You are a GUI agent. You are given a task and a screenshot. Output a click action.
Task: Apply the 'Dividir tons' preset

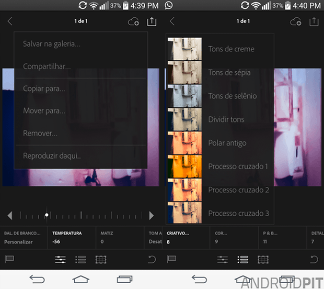pos(221,119)
